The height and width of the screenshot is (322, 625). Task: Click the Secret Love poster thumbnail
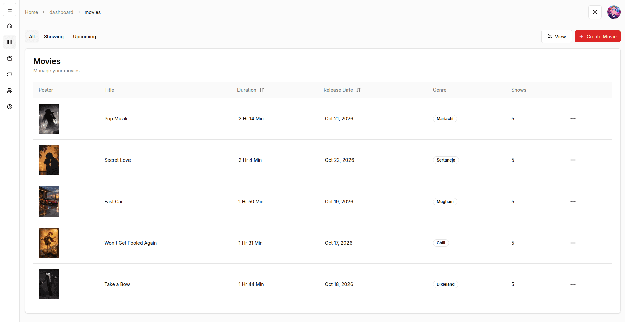[49, 160]
